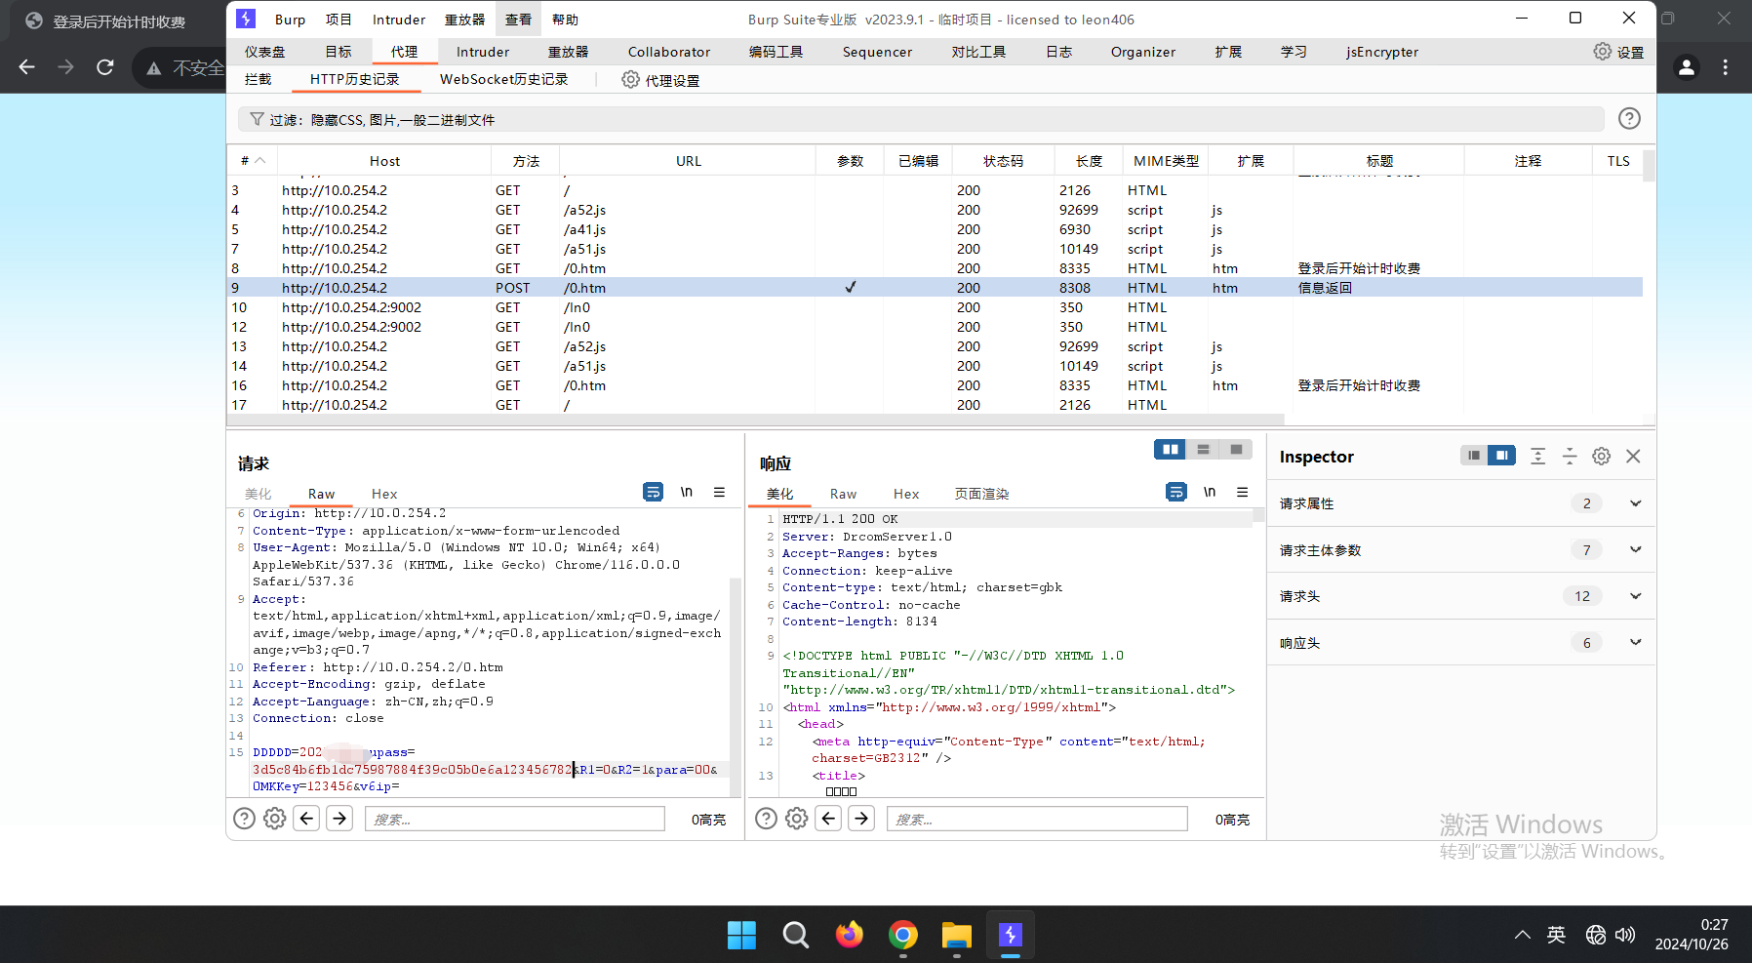Image resolution: width=1752 pixels, height=963 pixels.
Task: Open response pane hamburger menu
Action: (1242, 492)
